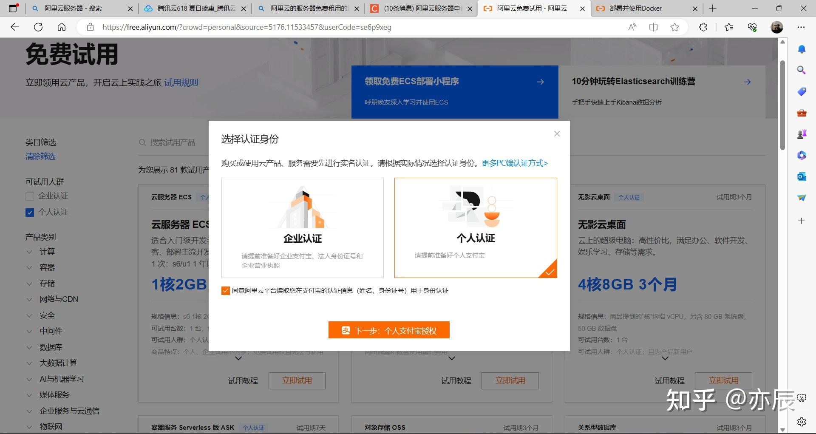Click the 清除筛选 link
The height and width of the screenshot is (434, 816).
point(40,156)
